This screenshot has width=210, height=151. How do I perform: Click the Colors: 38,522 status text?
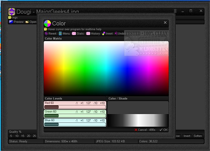point(148,141)
